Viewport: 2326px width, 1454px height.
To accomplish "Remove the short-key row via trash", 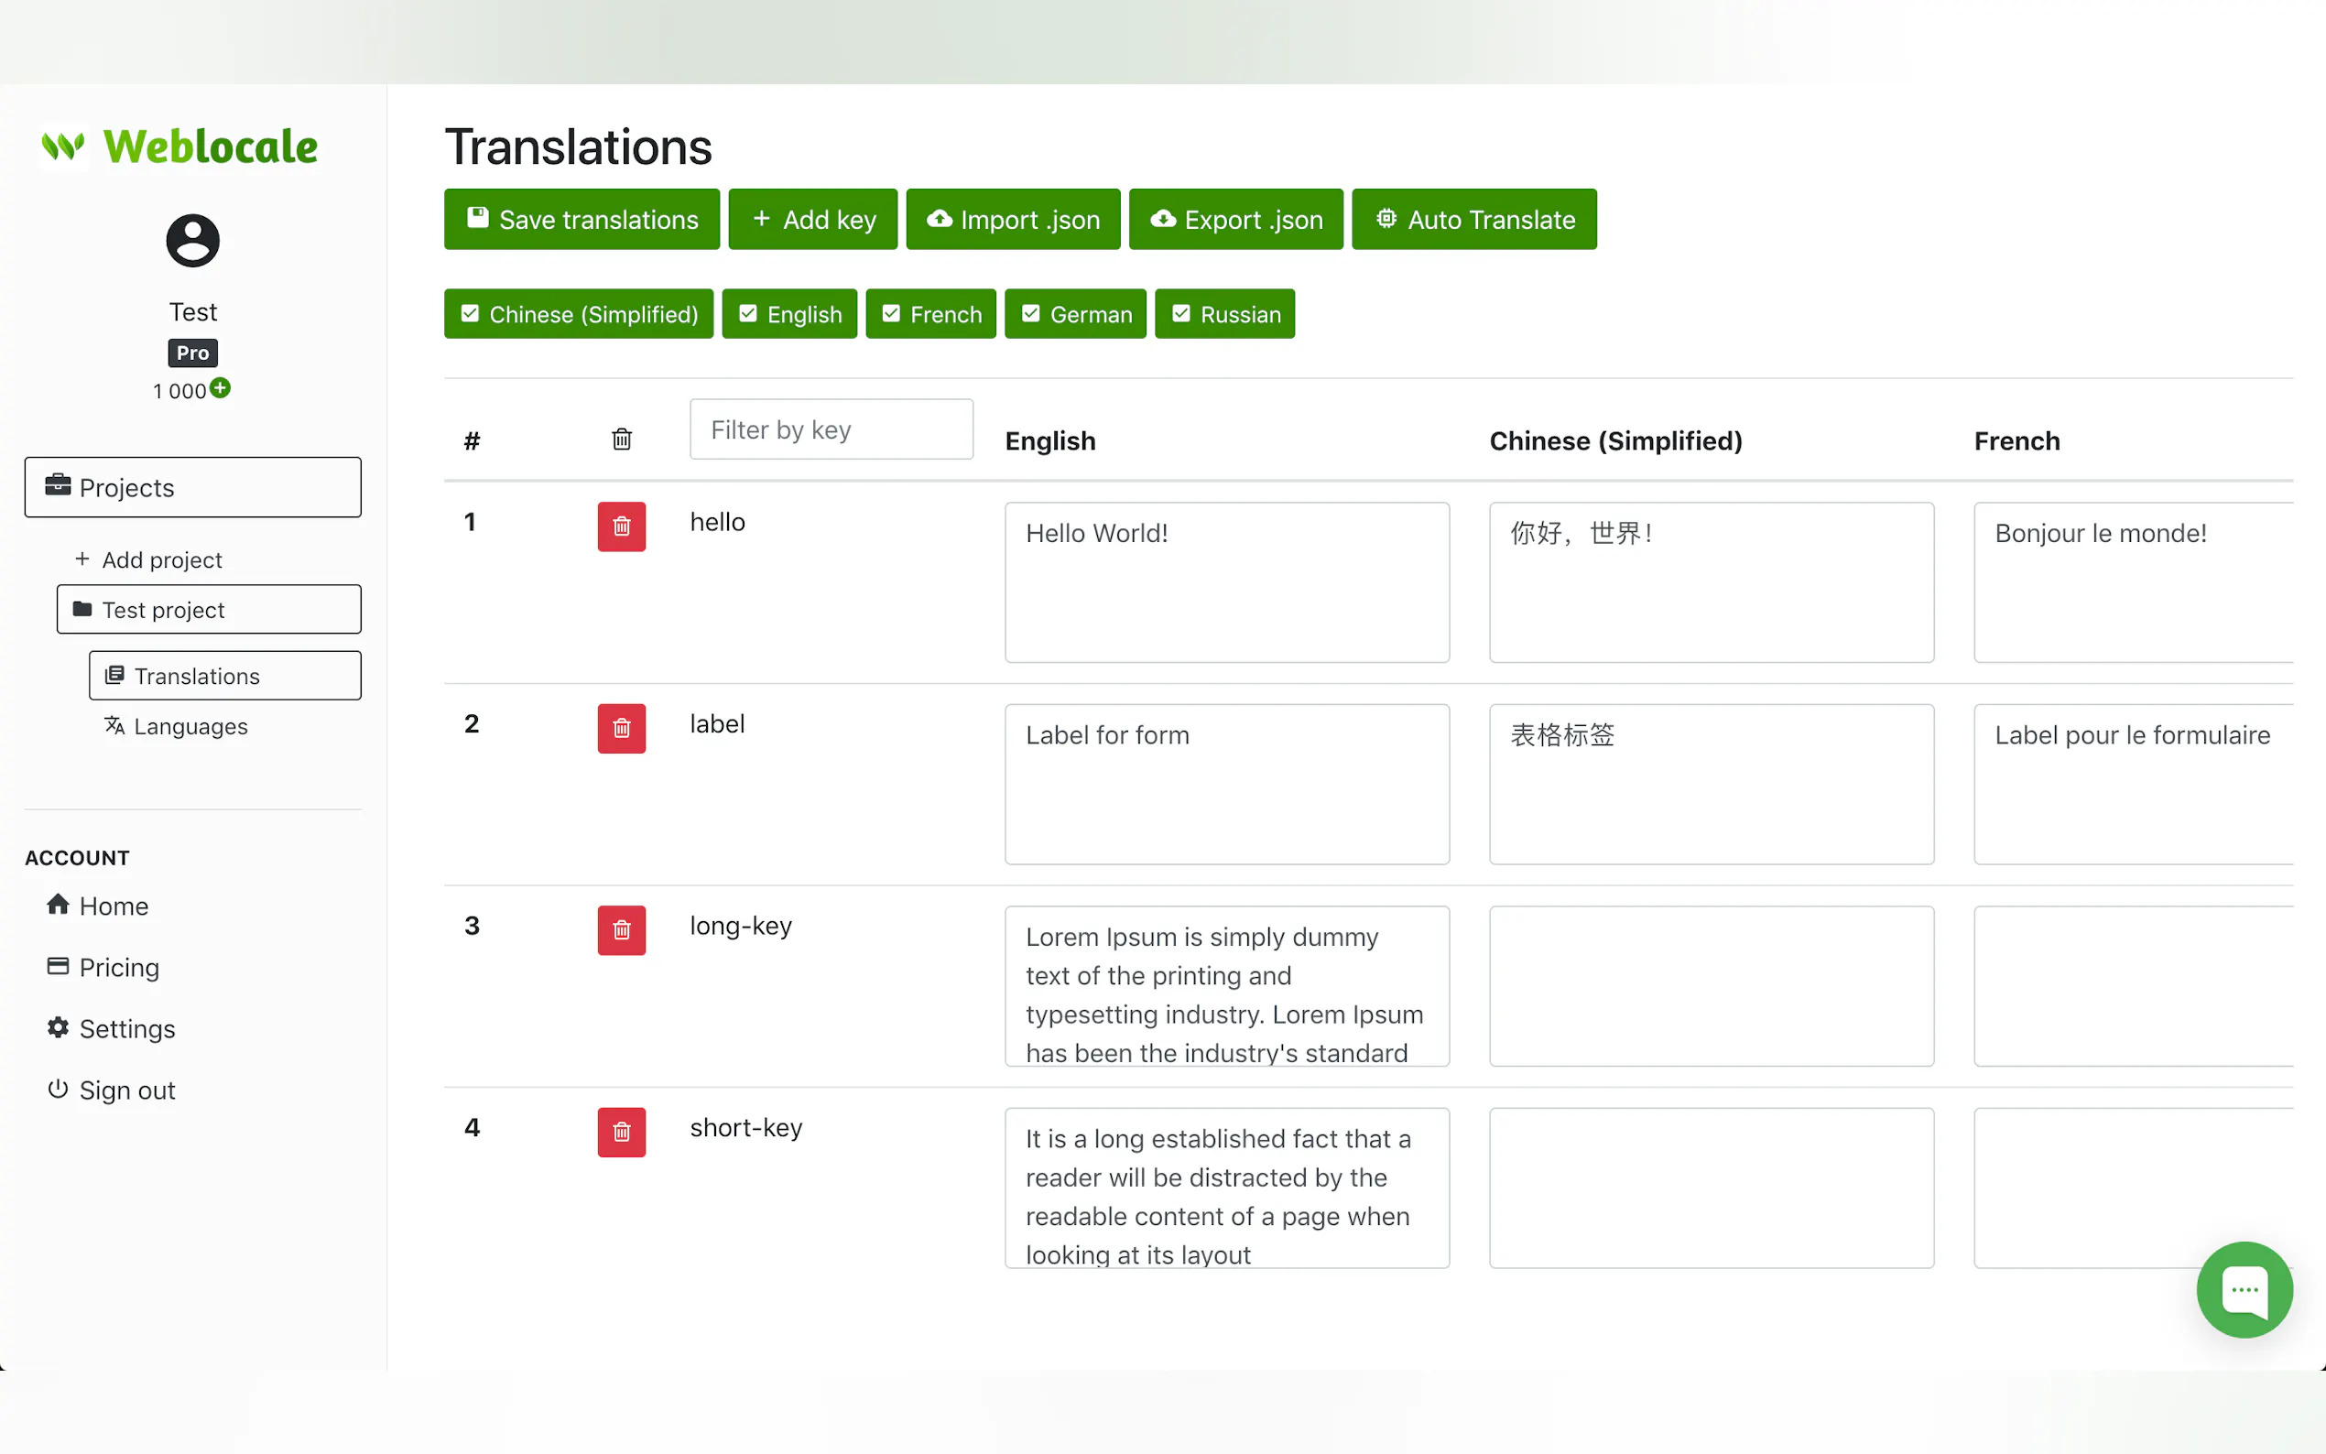I will pos(621,1132).
